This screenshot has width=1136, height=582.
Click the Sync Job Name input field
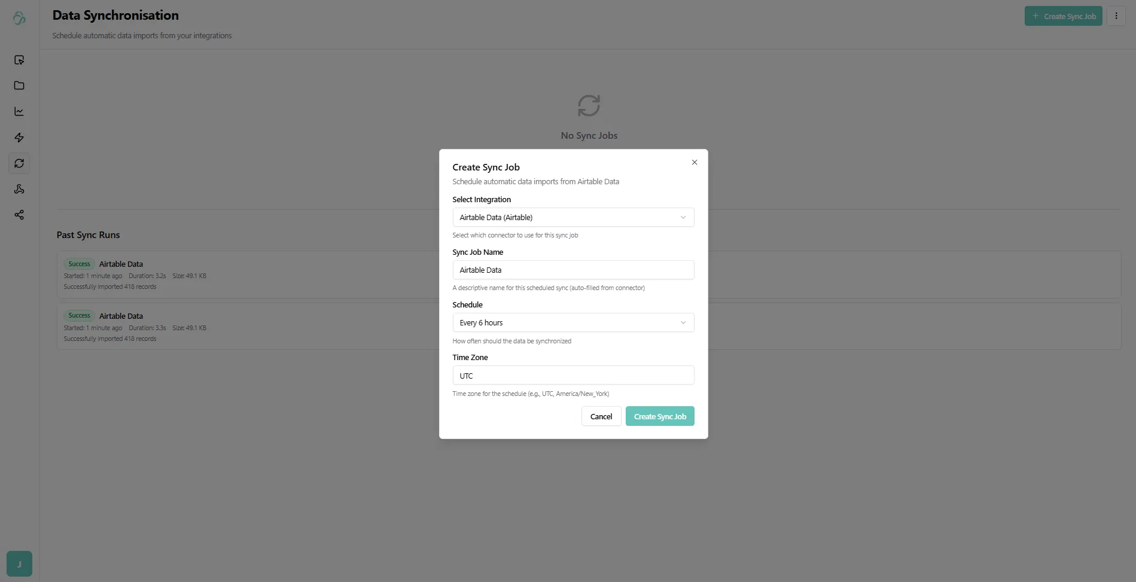tap(573, 270)
